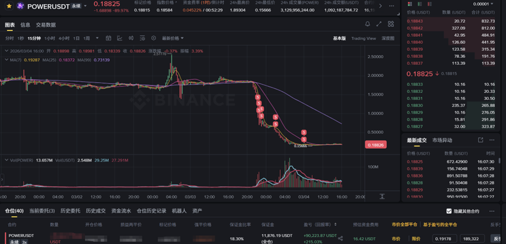Image resolution: width=506 pixels, height=244 pixels.
Task: Open price alert bell icon
Action: pyautogui.click(x=367, y=24)
